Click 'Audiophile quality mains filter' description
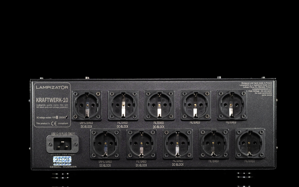The height and width of the screenshot is (187, 299). (52, 106)
